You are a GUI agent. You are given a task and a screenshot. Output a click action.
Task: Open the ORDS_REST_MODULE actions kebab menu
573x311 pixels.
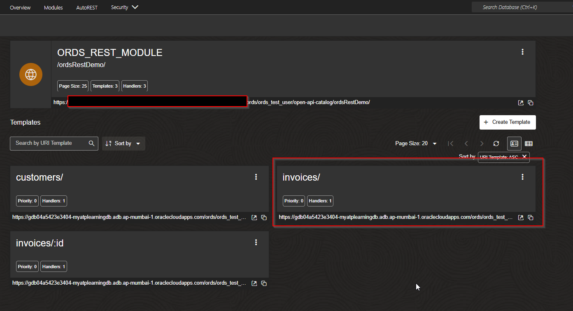click(522, 52)
